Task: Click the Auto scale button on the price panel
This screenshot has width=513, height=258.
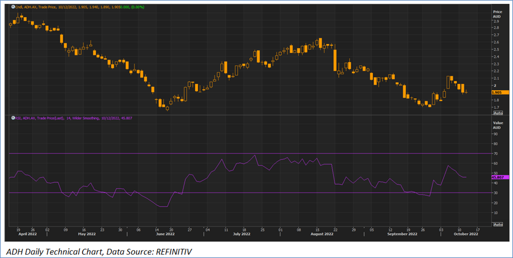Action: click(498, 113)
